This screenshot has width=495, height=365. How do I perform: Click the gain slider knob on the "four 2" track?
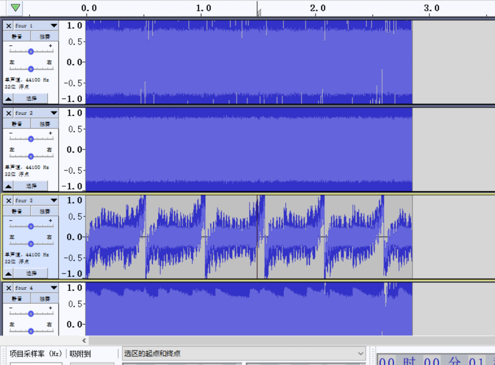click(30, 139)
